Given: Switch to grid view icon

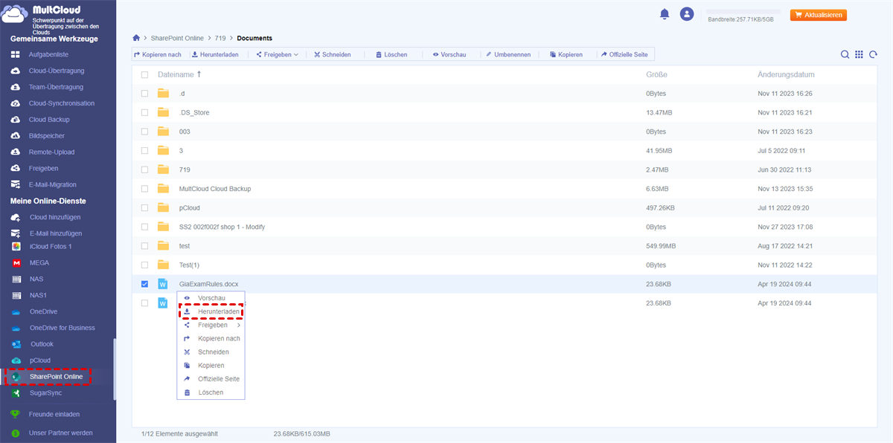Looking at the screenshot, I should [x=859, y=54].
